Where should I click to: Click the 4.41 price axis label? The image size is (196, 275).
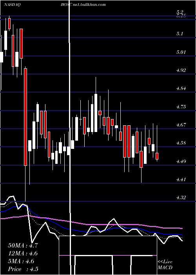(181, 180)
